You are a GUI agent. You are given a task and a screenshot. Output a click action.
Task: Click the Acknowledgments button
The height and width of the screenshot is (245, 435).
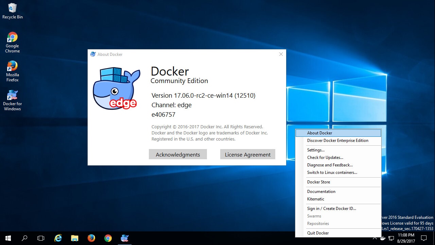(x=178, y=154)
